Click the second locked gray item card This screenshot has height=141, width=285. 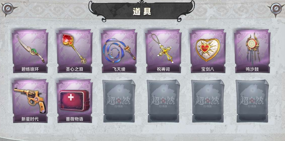click(x=163, y=101)
